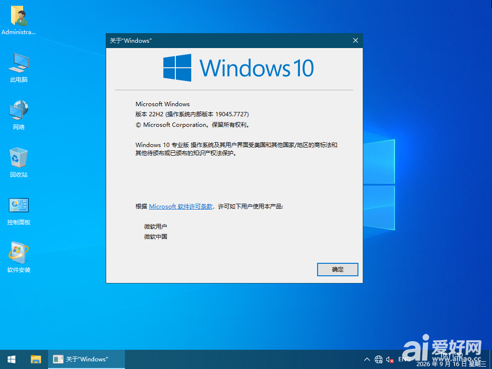
Task: Select the 控制面板 desktop icon
Action: tap(19, 211)
